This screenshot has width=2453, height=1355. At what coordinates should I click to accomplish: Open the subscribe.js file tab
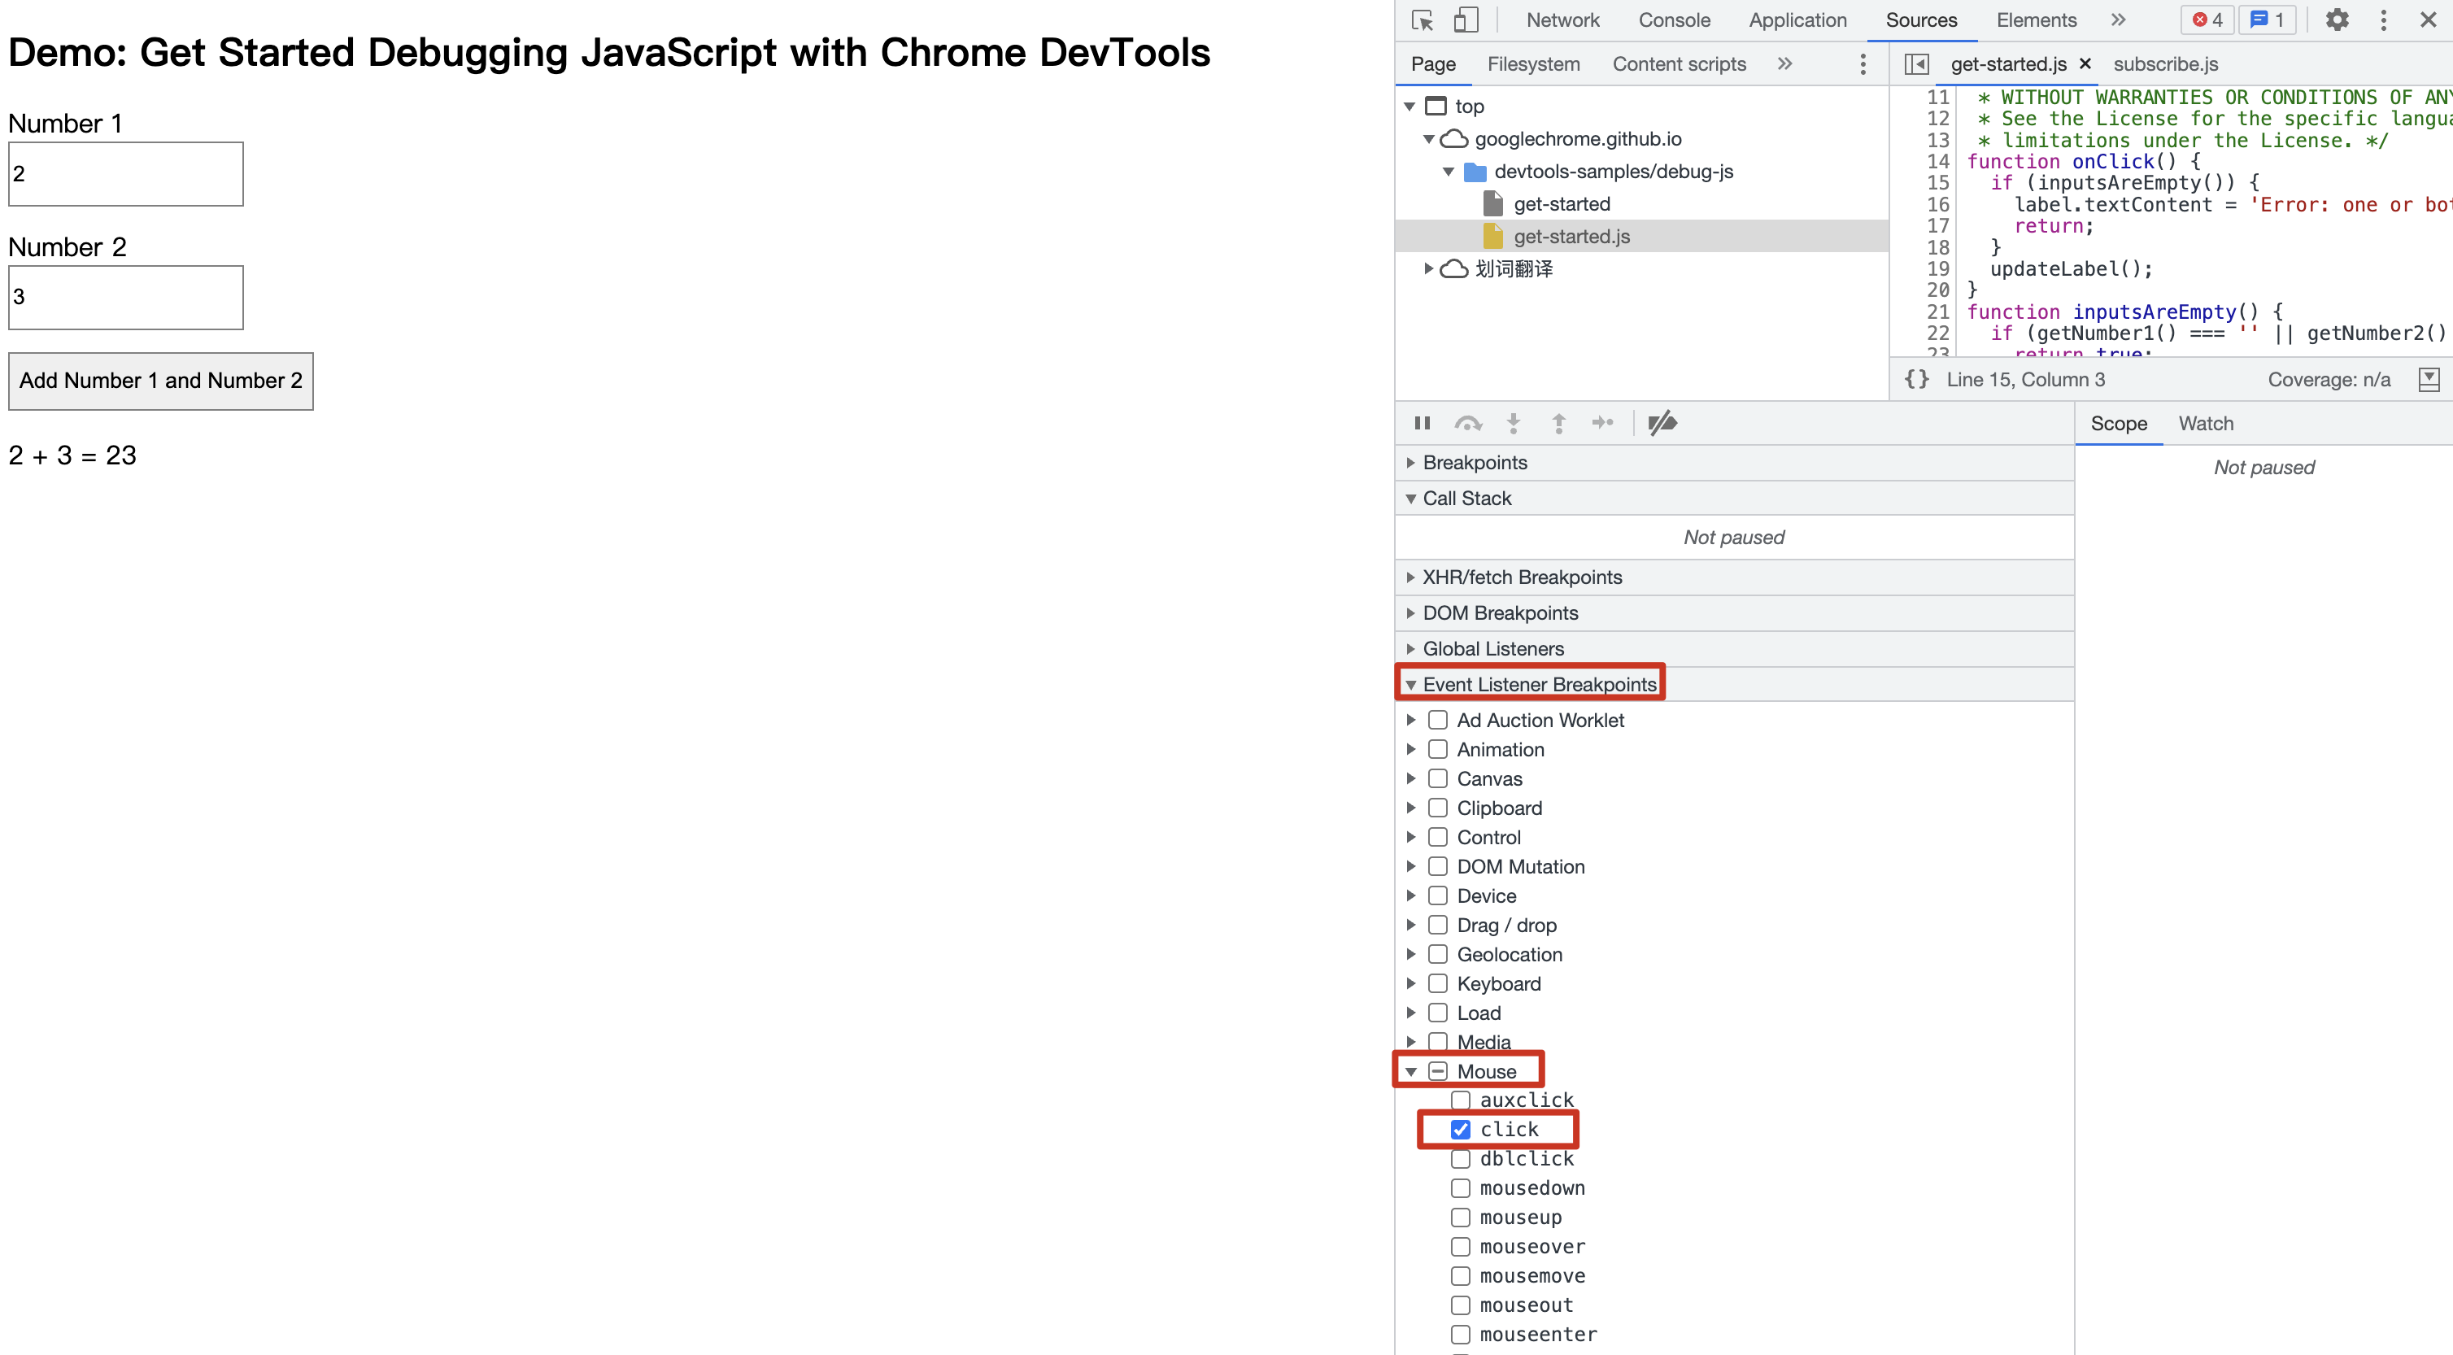pos(2165,63)
